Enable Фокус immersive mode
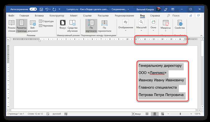 click(63, 25)
